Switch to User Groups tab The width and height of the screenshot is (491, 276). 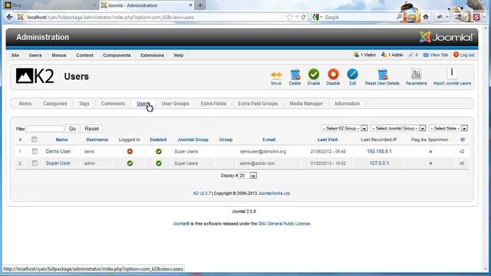tap(176, 103)
